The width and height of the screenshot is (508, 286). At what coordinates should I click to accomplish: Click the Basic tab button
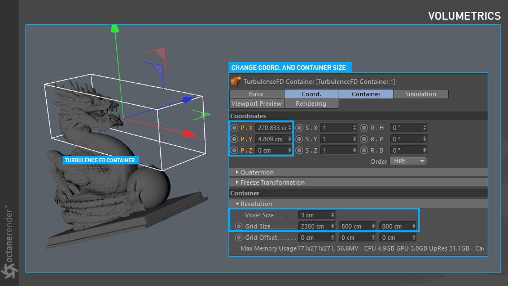coord(256,94)
